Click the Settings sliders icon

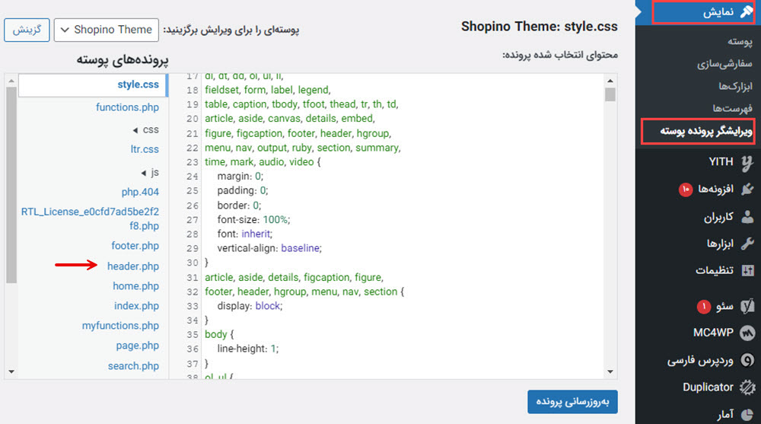click(x=747, y=271)
